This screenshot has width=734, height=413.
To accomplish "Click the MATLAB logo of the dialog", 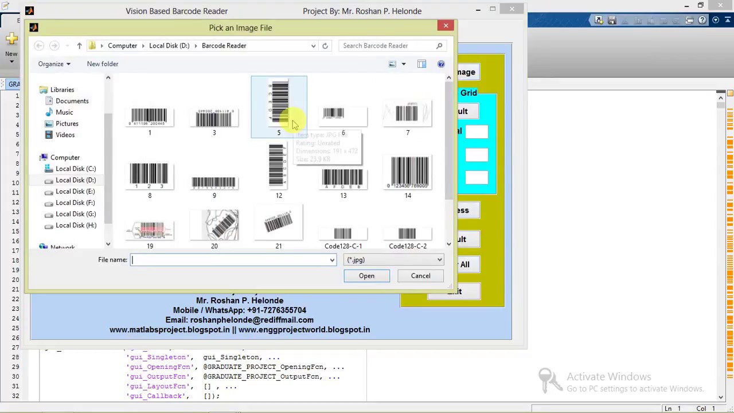I will click(34, 28).
